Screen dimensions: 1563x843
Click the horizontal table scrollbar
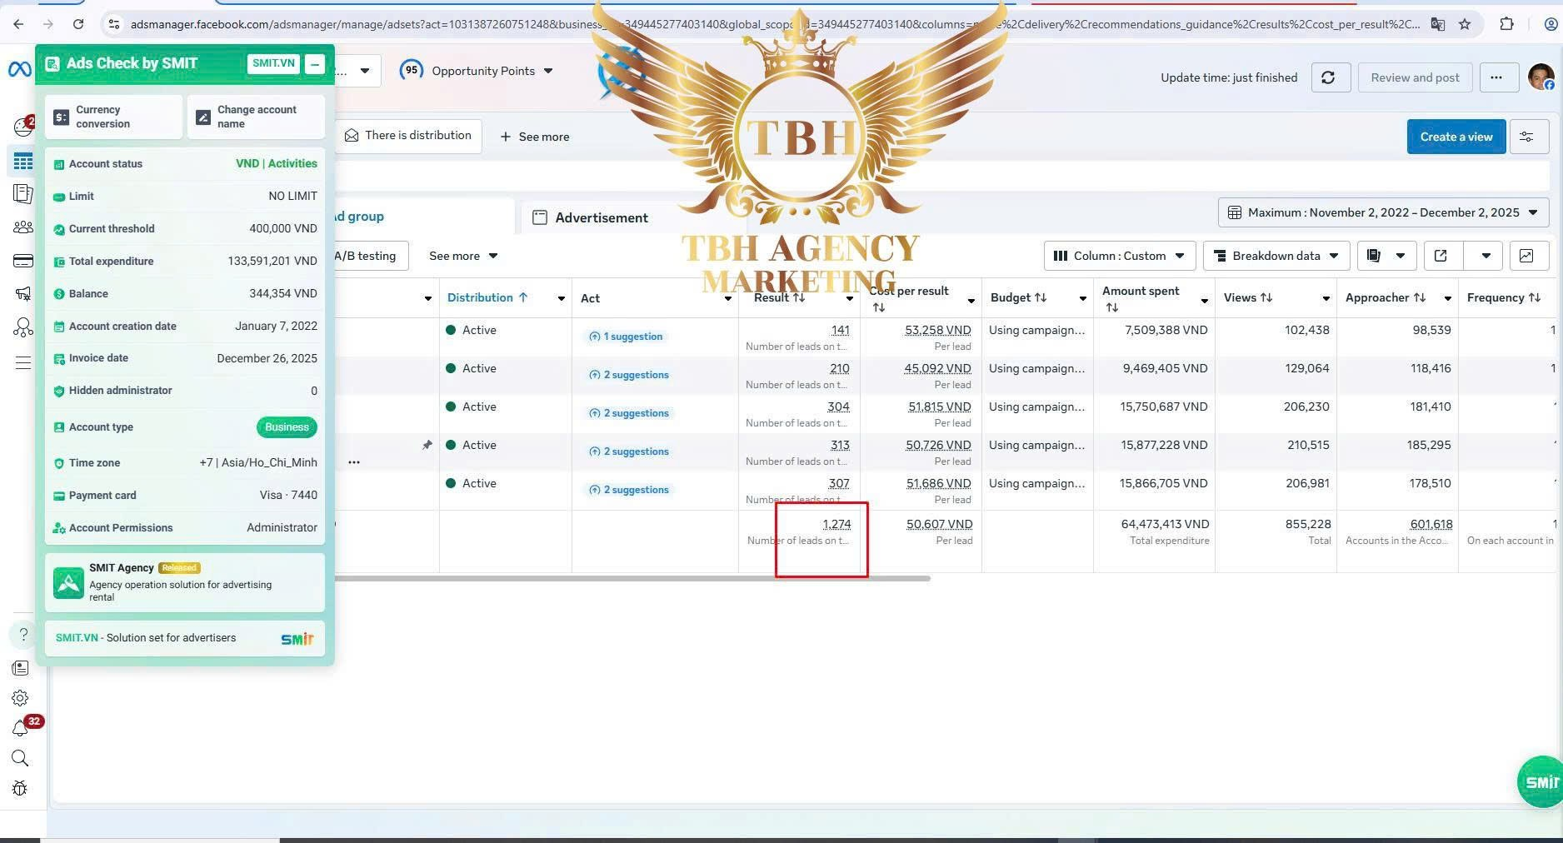(x=632, y=578)
